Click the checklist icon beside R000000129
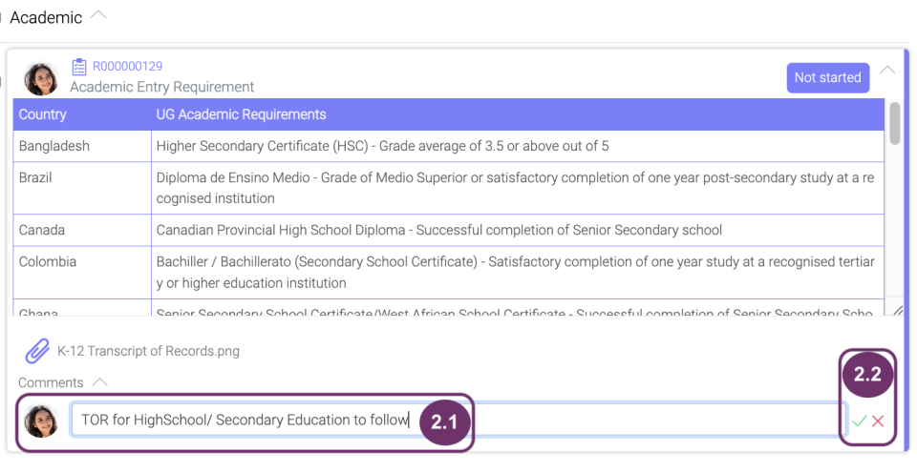Image resolution: width=917 pixels, height=472 pixels. click(x=79, y=67)
